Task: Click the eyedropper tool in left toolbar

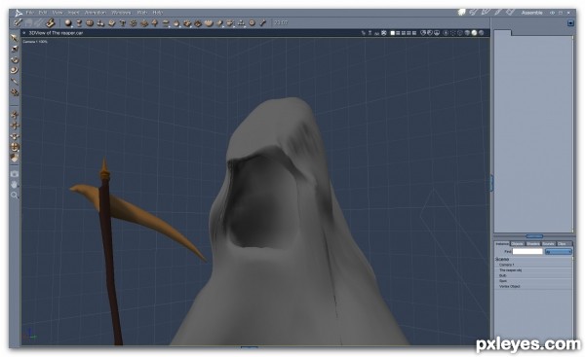Action: [x=15, y=81]
